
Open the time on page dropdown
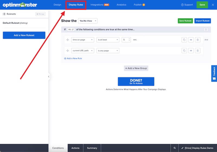tap(83, 40)
